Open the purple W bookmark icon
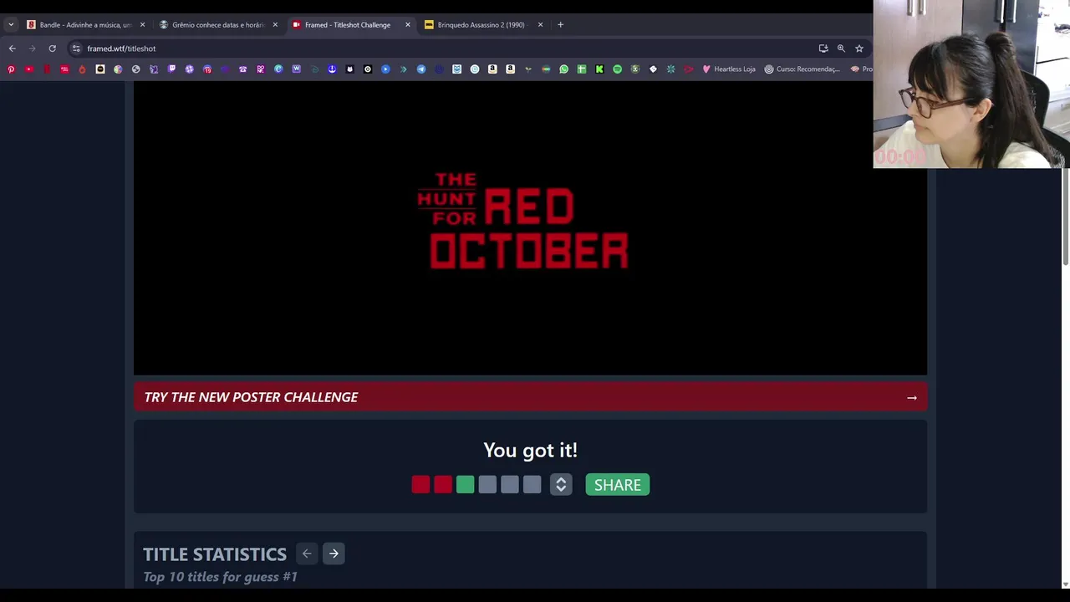This screenshot has width=1070, height=602. click(x=297, y=69)
